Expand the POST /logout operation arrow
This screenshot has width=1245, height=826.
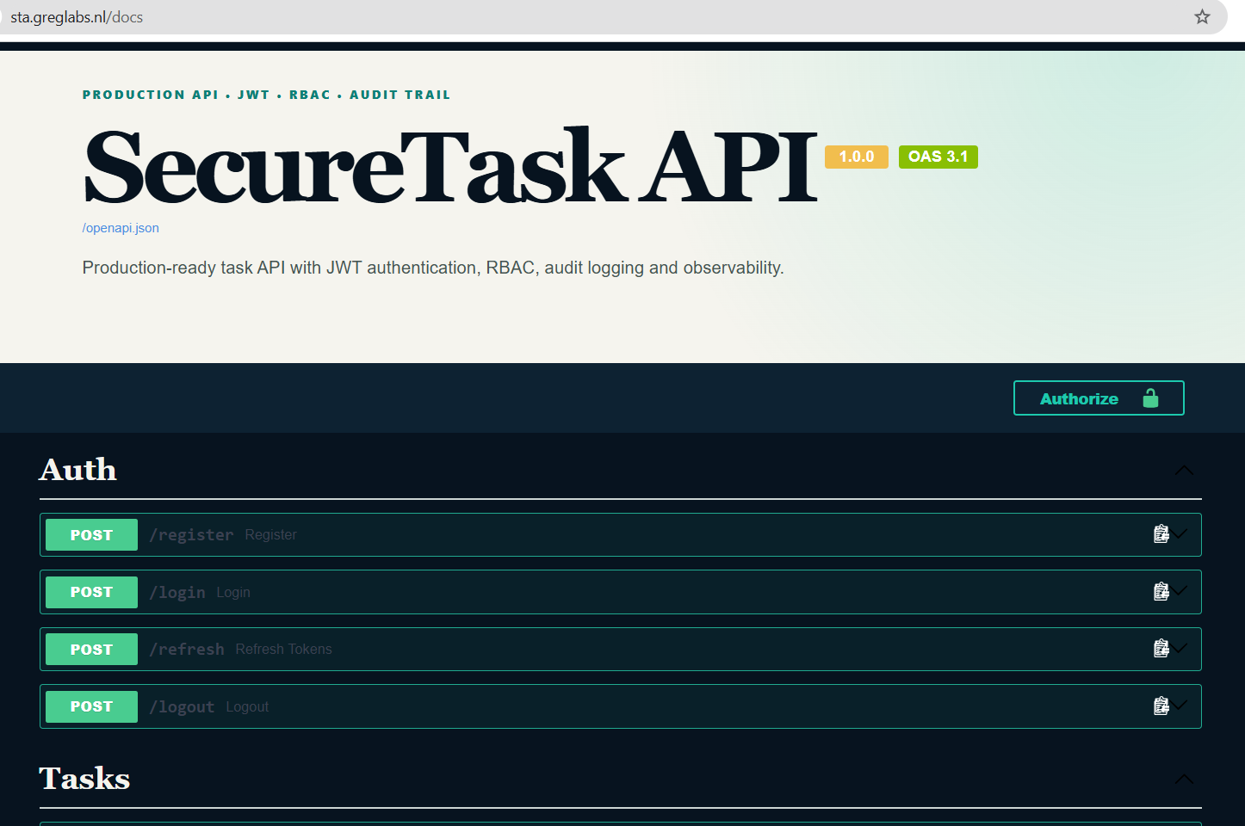[1179, 706]
